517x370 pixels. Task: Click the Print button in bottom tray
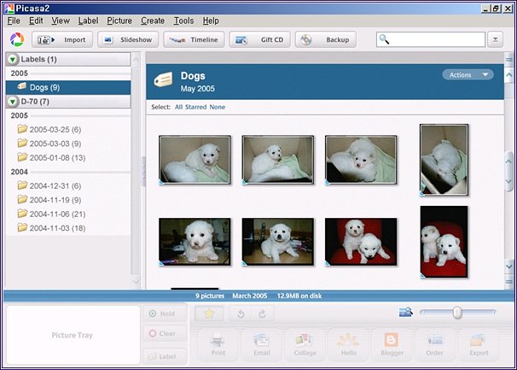pyautogui.click(x=218, y=344)
